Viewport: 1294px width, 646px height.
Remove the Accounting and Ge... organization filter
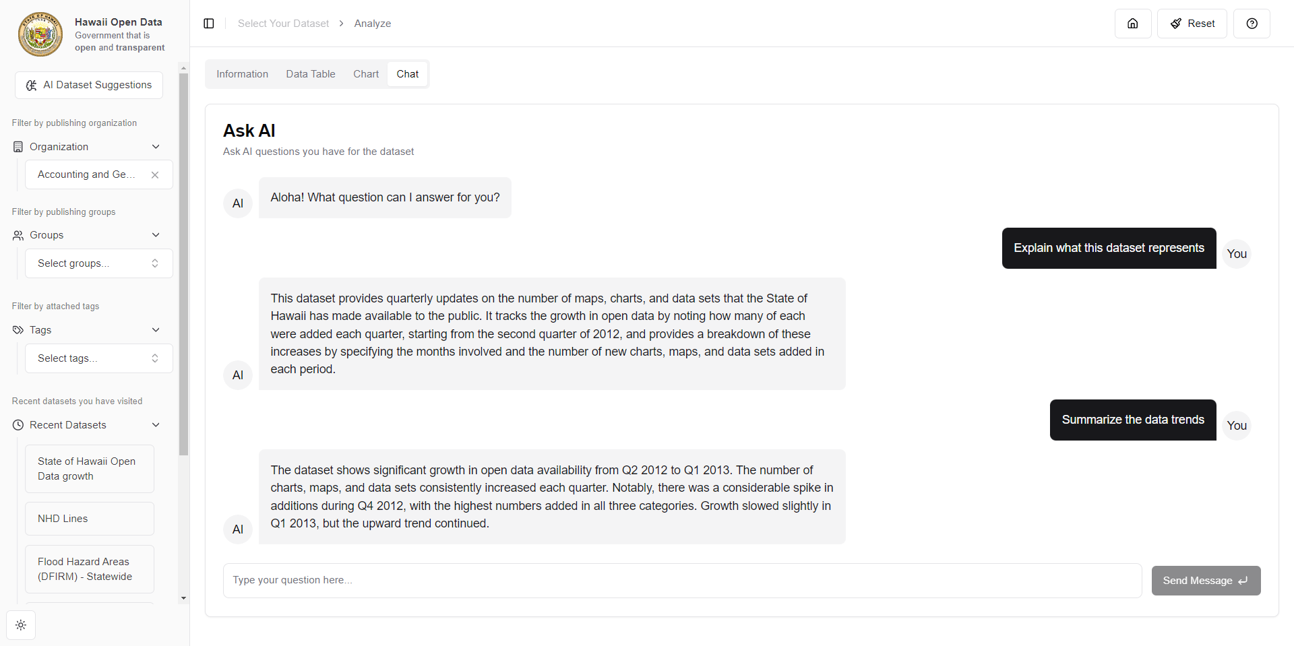pyautogui.click(x=155, y=175)
